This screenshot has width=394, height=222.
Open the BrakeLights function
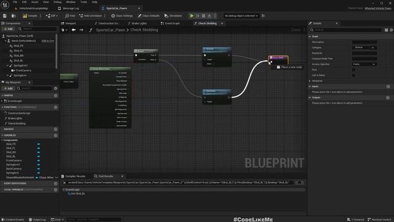point(15,118)
